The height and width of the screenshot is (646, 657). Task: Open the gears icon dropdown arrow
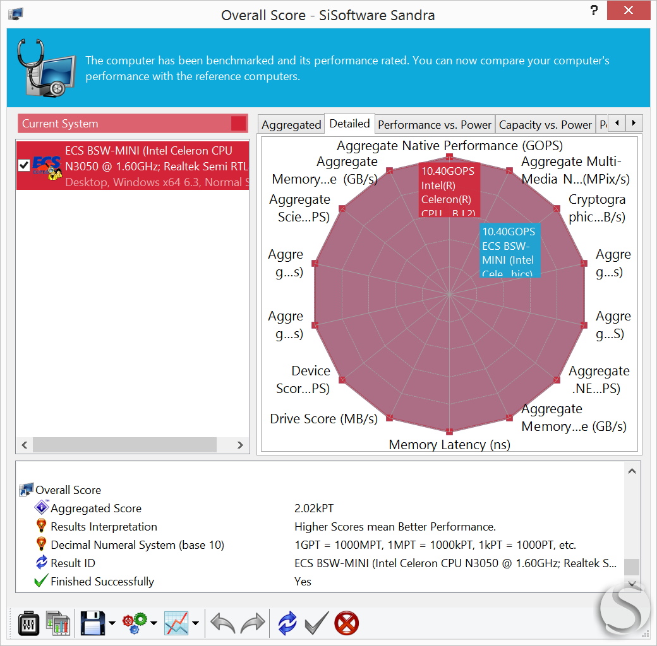click(154, 623)
